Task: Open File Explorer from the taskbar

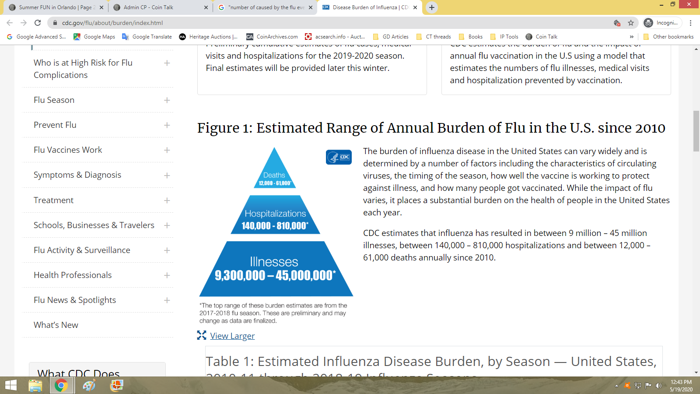Action: [x=35, y=386]
